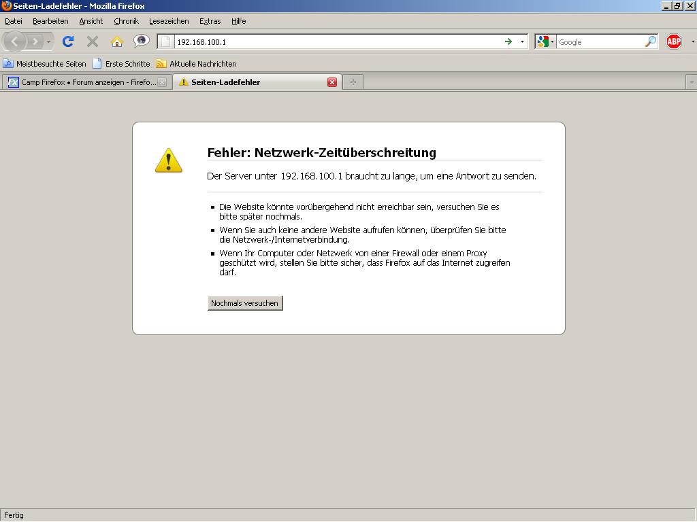This screenshot has width=697, height=522.
Task: Click the yellow warning triangle icon
Action: [169, 160]
